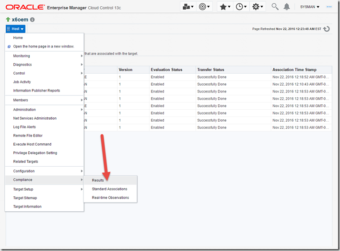Open the SYSMAN user dropdown

tap(310, 7)
